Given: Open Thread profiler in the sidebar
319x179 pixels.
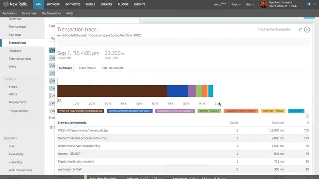Looking at the screenshot, I should [19, 111].
